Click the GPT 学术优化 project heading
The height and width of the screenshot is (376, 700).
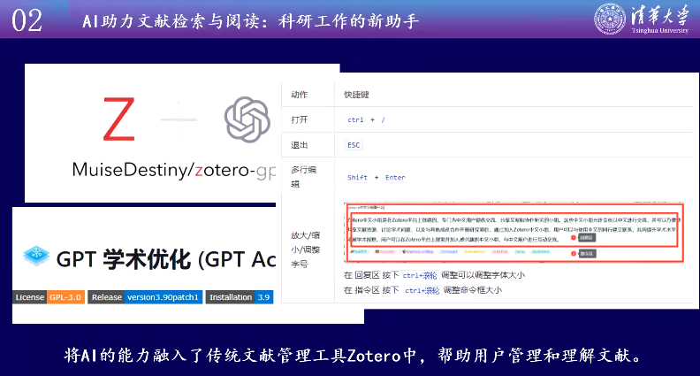pos(166,259)
